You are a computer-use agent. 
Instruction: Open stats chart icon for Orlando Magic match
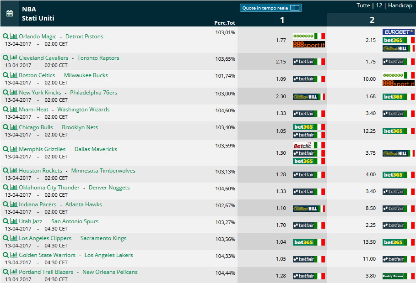tap(14, 36)
